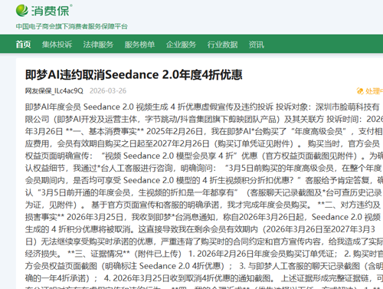This screenshot has height=289, width=383.
Task: Open the 集体投诉 menu item
Action: click(57, 44)
